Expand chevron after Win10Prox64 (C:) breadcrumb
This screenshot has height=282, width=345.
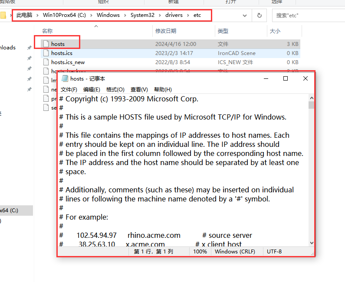91,15
